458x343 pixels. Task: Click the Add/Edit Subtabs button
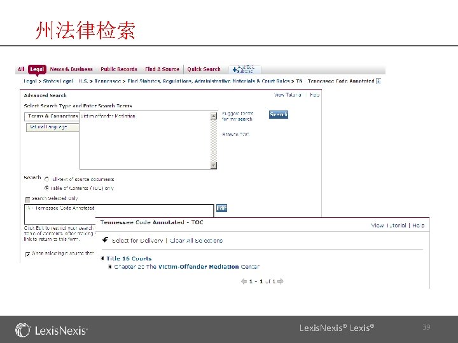[244, 69]
